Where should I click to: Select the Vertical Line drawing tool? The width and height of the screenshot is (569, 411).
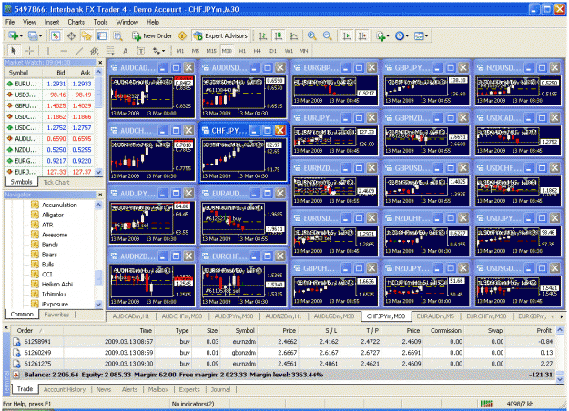47,51
